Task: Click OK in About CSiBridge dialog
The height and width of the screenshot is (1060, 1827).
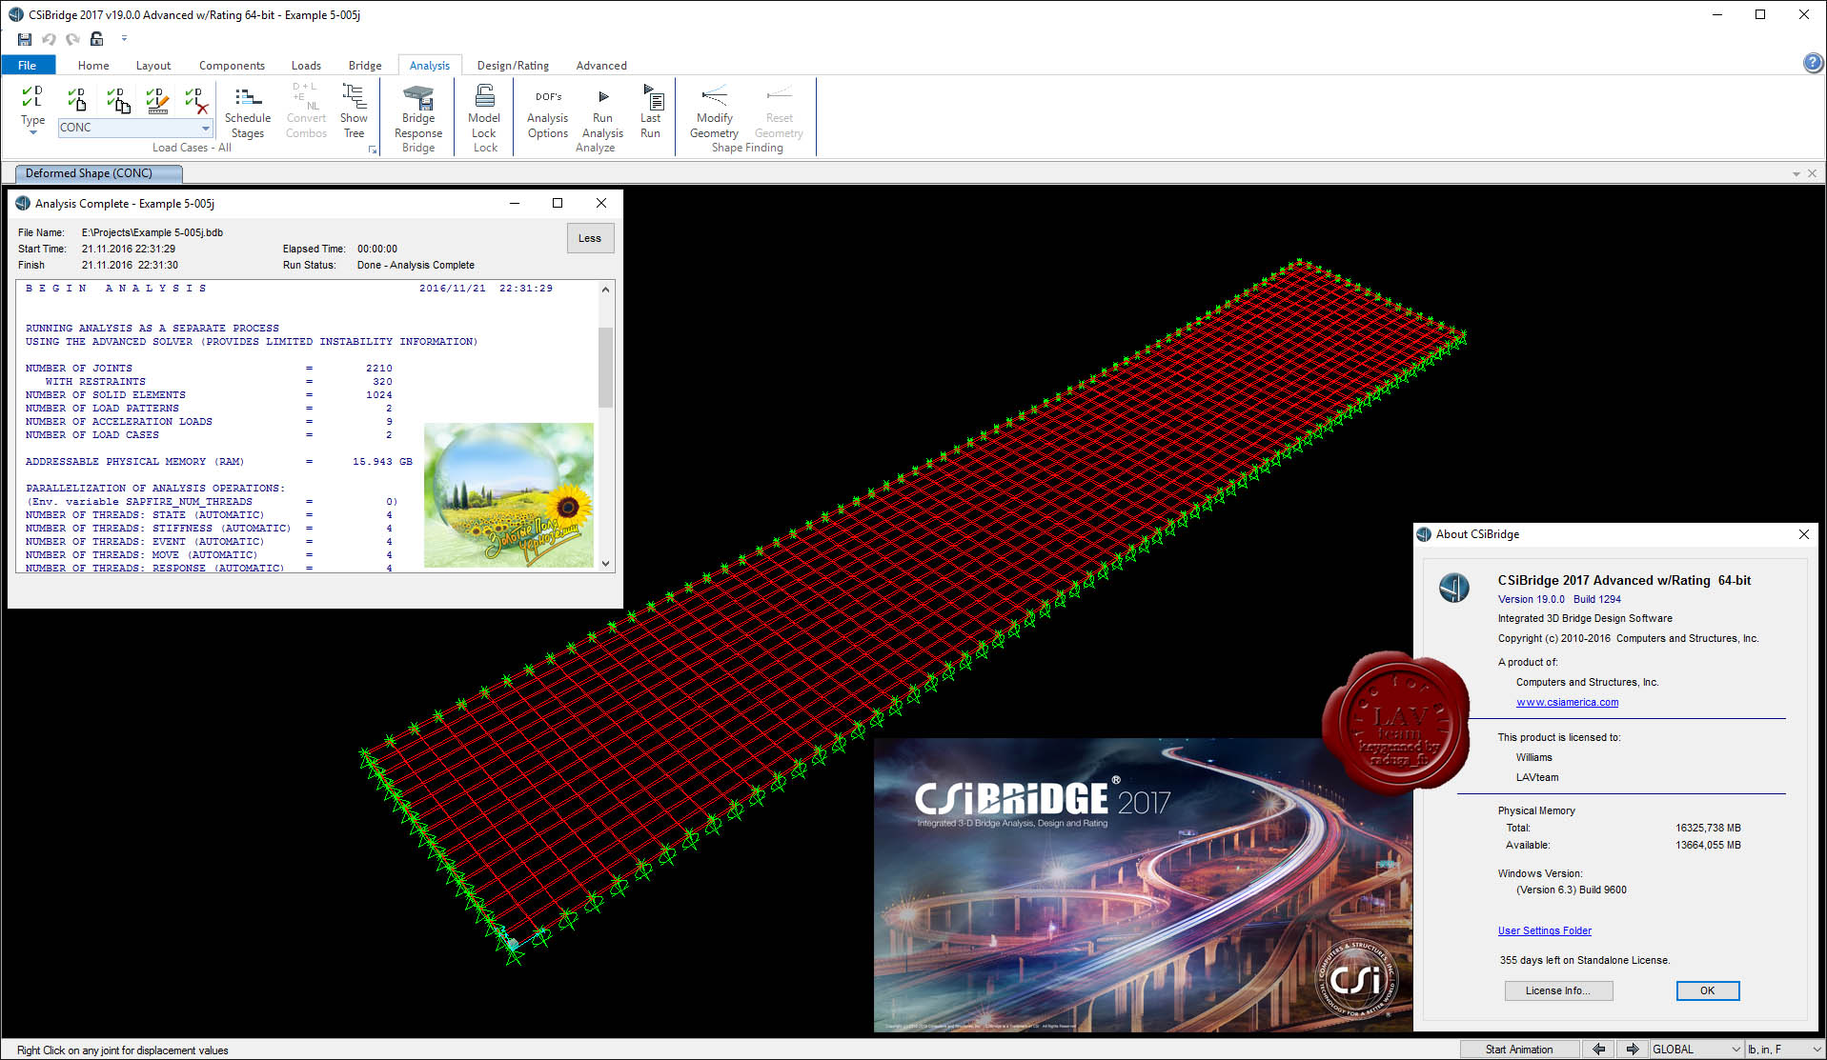Action: click(x=1707, y=991)
